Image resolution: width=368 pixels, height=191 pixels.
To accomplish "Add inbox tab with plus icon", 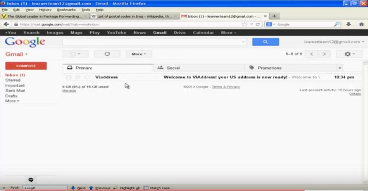I will click(x=339, y=68).
